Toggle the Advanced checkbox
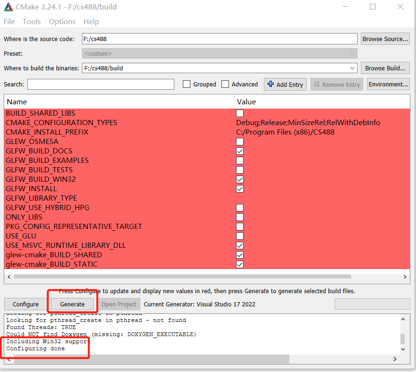The width and height of the screenshot is (416, 372). (225, 85)
